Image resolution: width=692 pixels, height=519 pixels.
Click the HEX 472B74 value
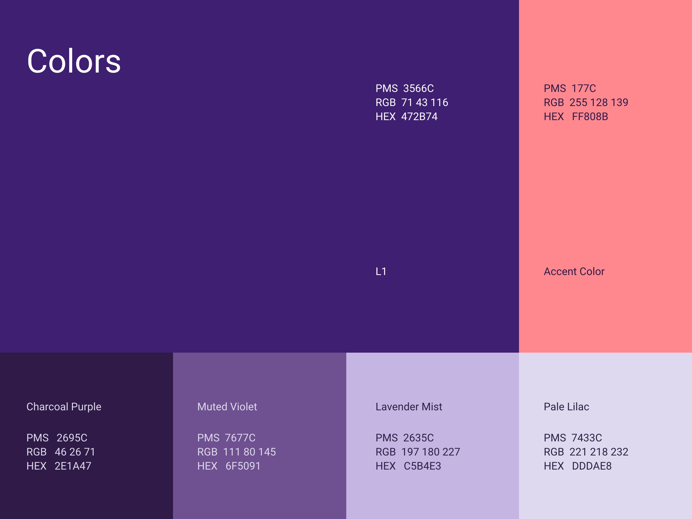[406, 116]
